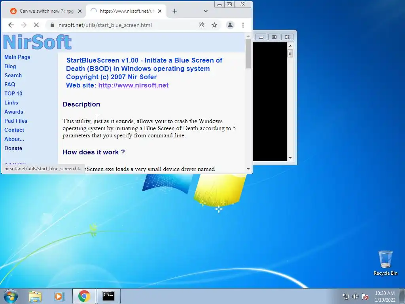405x304 pixels.
Task: Open the Awards link
Action: pyautogui.click(x=14, y=112)
